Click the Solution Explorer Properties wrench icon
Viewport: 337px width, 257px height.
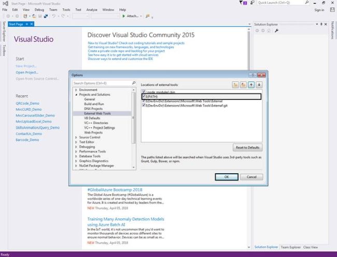coord(276,31)
